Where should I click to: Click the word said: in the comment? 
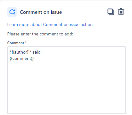(x=37, y=52)
